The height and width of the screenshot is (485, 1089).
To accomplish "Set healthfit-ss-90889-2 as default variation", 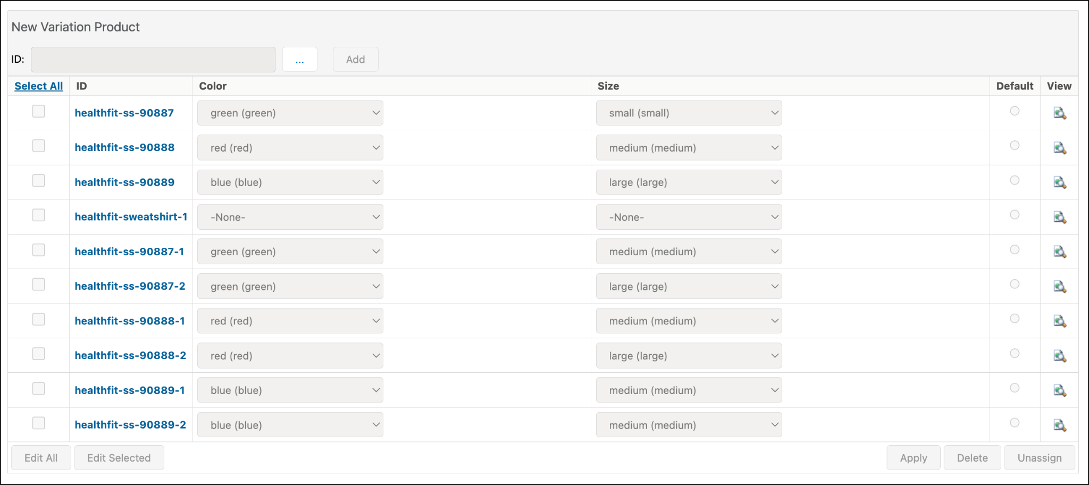I will tap(1015, 423).
